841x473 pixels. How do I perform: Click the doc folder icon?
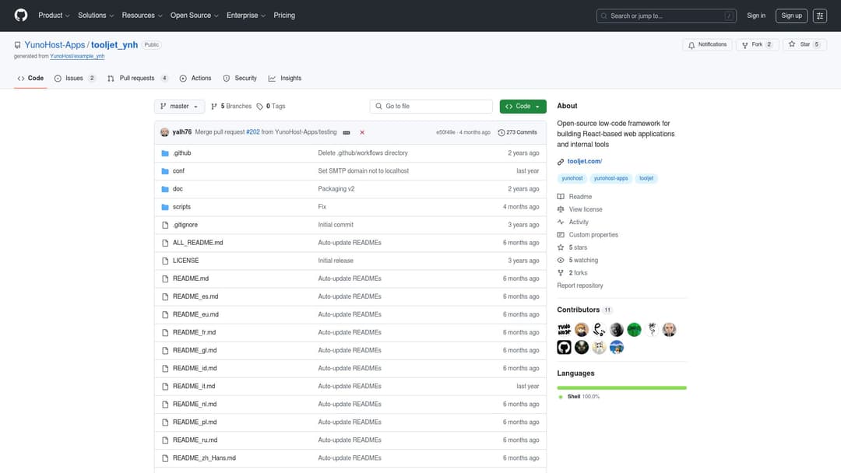[165, 189]
